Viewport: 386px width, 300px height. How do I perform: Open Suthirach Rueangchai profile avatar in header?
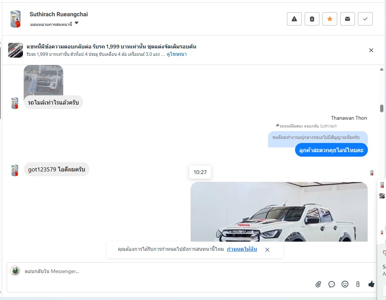click(16, 19)
